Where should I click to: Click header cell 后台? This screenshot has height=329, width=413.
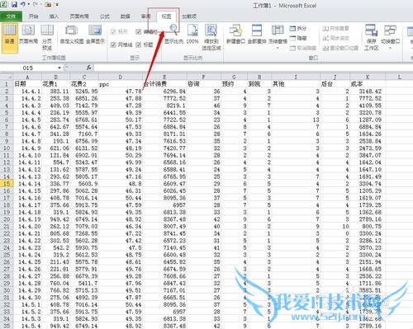(x=335, y=84)
